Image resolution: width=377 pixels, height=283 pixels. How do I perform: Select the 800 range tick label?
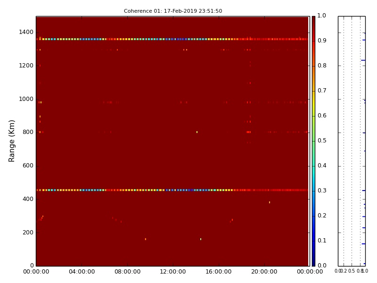[x=28, y=132]
